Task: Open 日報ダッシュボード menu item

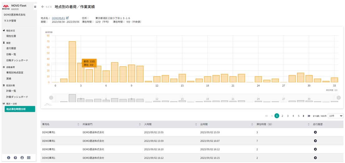Action: 17,60
